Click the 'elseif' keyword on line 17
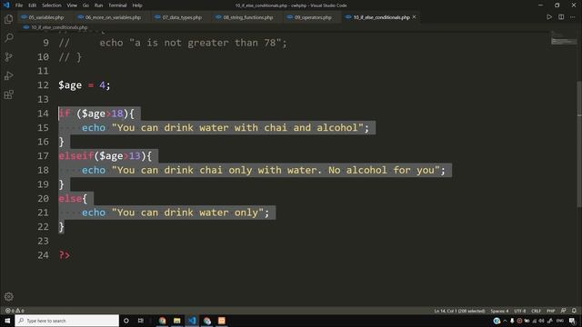 [75, 156]
